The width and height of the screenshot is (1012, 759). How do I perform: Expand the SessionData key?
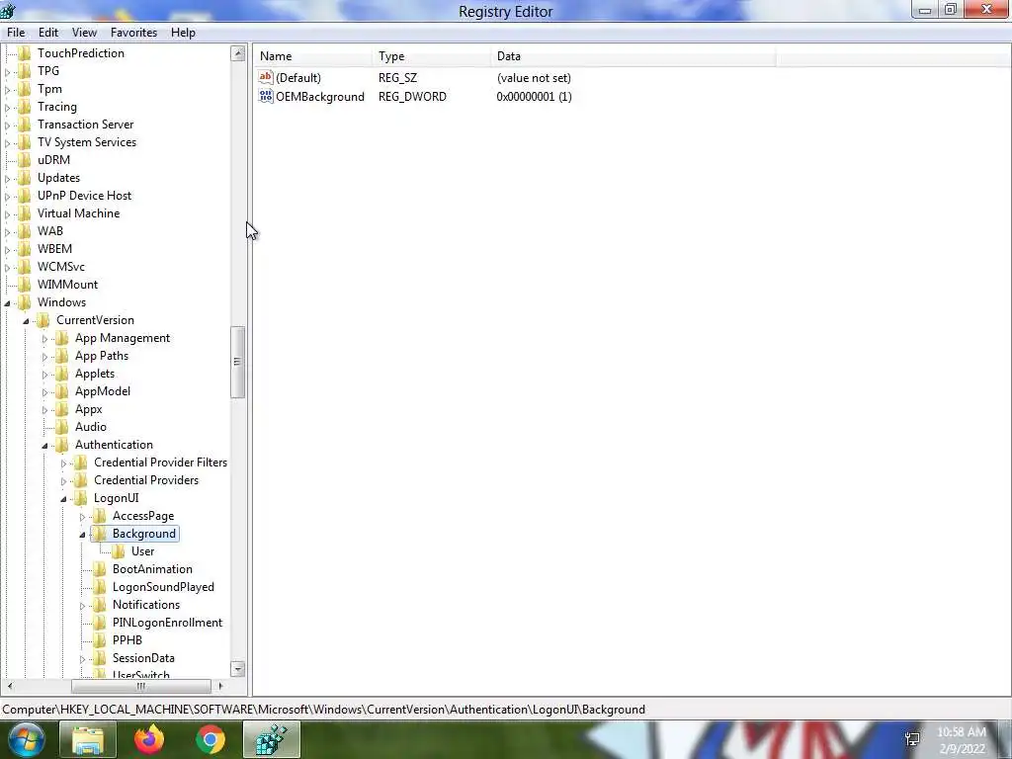[x=83, y=659]
